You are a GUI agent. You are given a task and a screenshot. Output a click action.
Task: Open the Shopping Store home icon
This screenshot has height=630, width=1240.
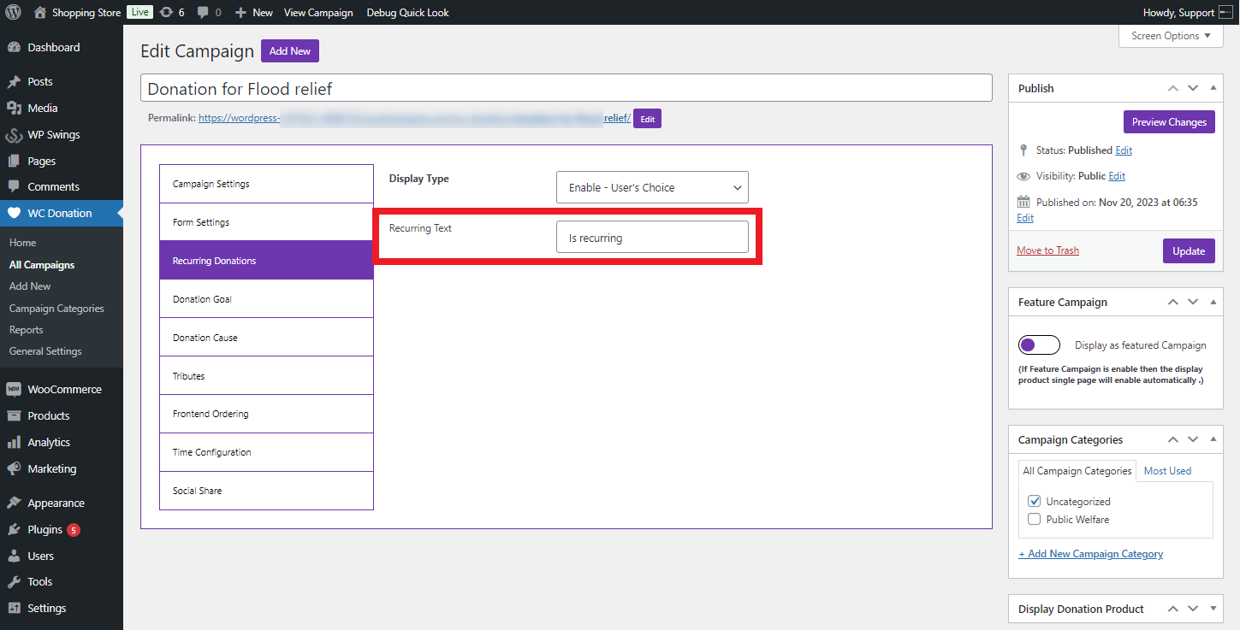(x=40, y=13)
